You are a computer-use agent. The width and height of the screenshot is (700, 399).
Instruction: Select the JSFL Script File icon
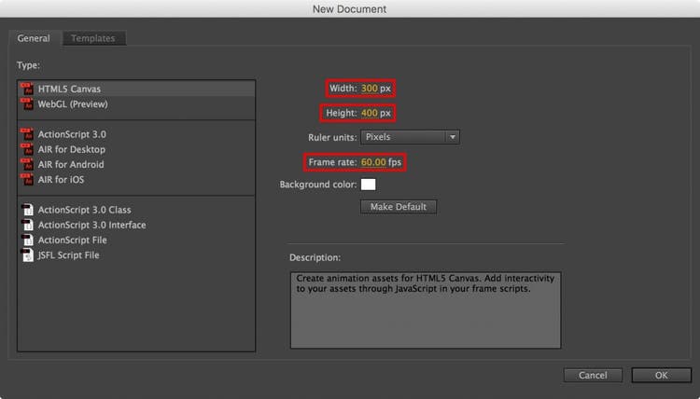[x=26, y=255]
